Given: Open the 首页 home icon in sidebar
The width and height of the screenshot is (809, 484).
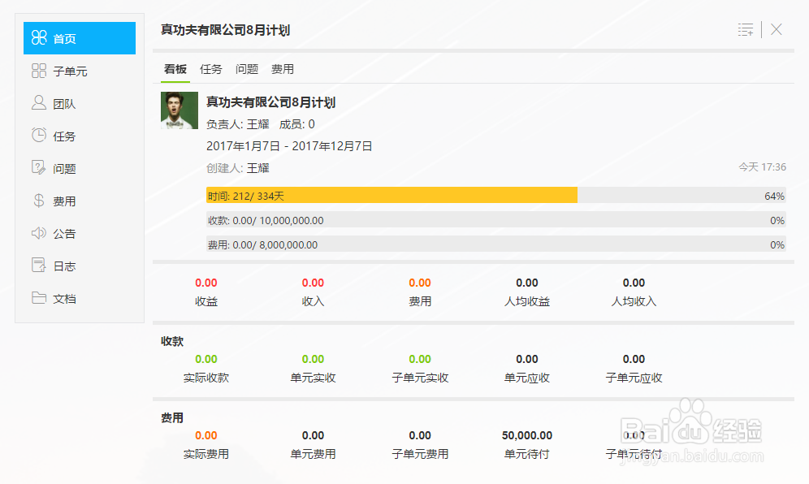Looking at the screenshot, I should (39, 37).
